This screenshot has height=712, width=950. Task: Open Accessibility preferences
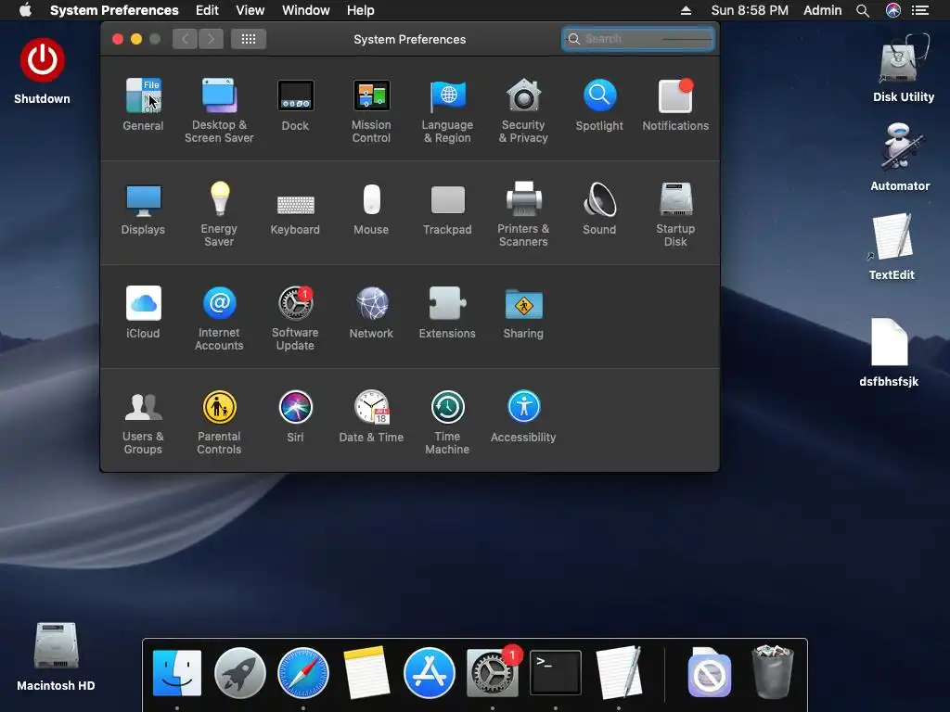coord(523,416)
